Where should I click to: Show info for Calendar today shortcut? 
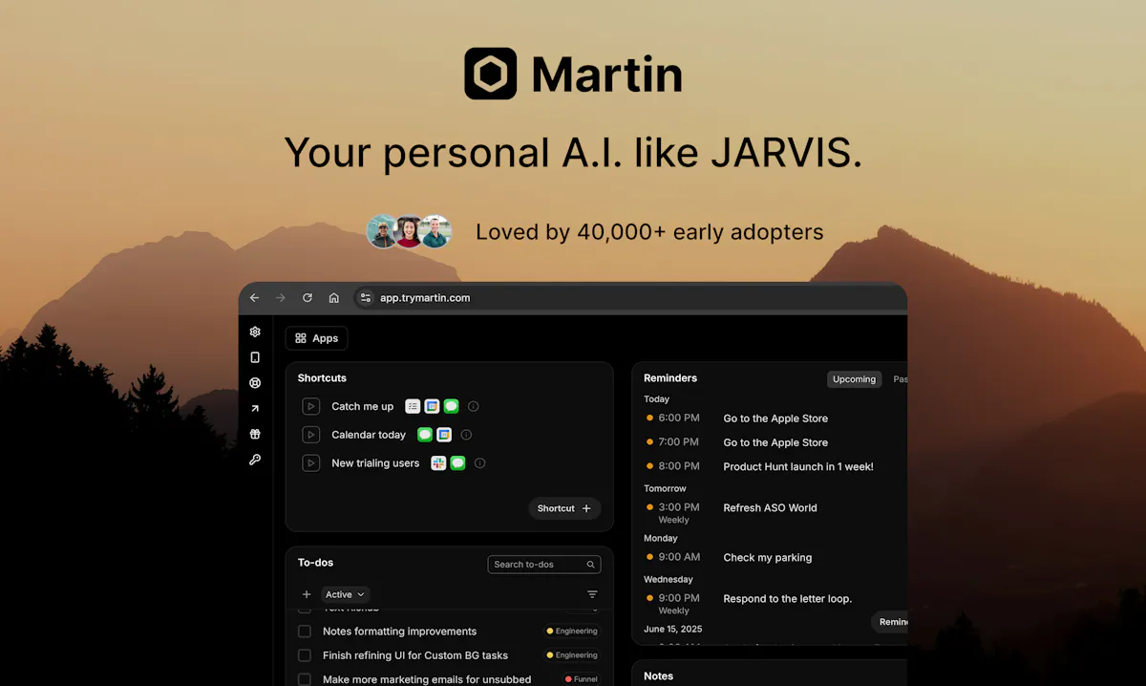pyautogui.click(x=466, y=435)
